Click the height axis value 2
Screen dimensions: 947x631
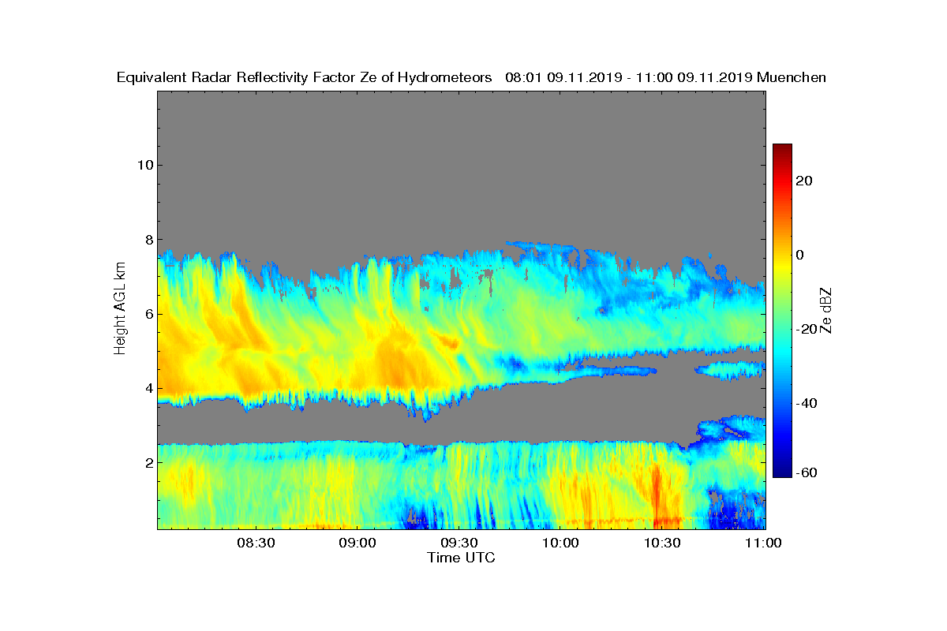coord(148,462)
